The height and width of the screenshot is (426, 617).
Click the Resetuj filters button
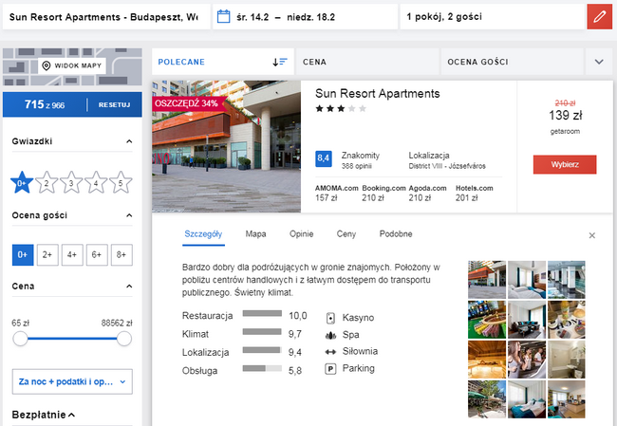(114, 105)
